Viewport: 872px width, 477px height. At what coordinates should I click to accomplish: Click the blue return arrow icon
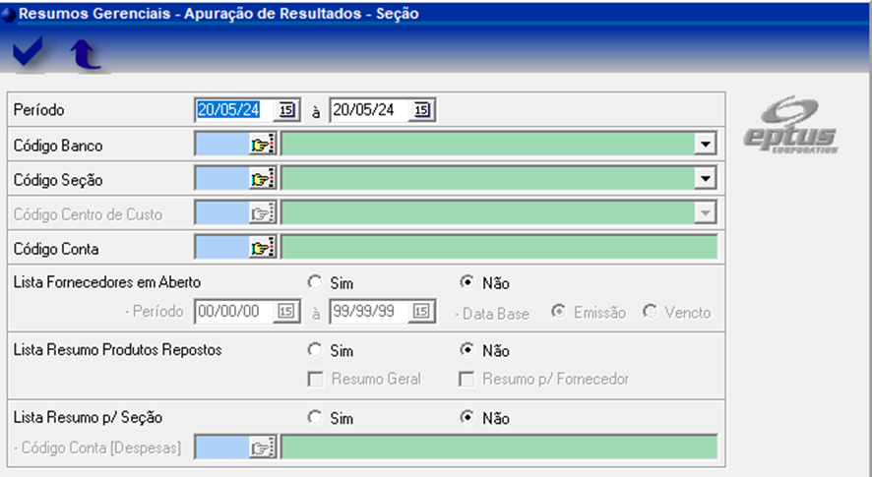[x=86, y=55]
